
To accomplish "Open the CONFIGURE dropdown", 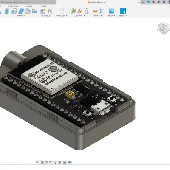I will click(62, 16).
